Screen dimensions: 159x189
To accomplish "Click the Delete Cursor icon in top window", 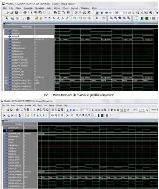I will 41,18.
